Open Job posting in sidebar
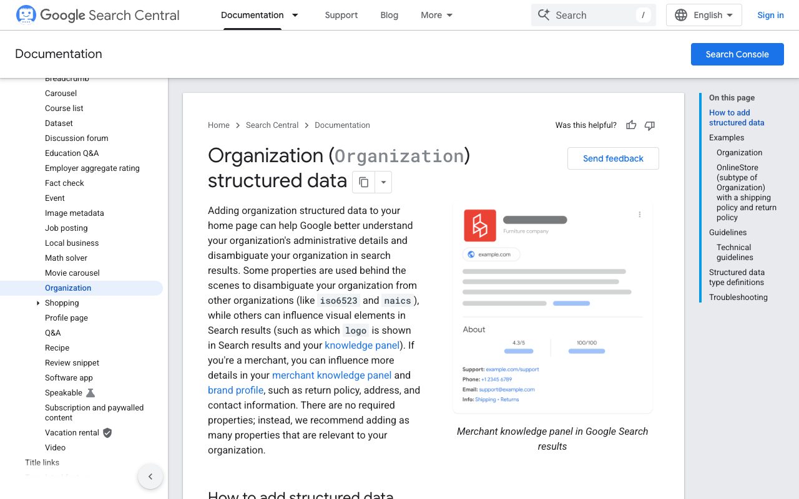The width and height of the screenshot is (799, 499). (66, 228)
